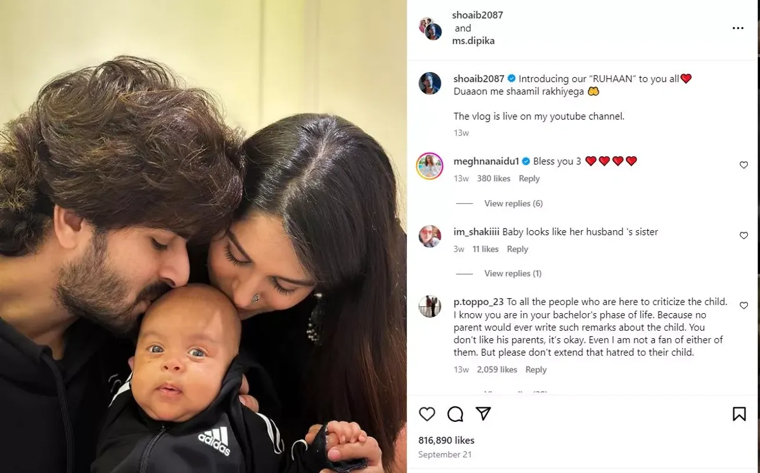Like meghnanaidu1's comment heart
The image size is (760, 473).
pos(743,165)
